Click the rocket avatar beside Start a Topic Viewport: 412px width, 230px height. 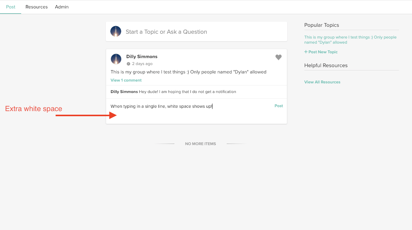click(116, 31)
